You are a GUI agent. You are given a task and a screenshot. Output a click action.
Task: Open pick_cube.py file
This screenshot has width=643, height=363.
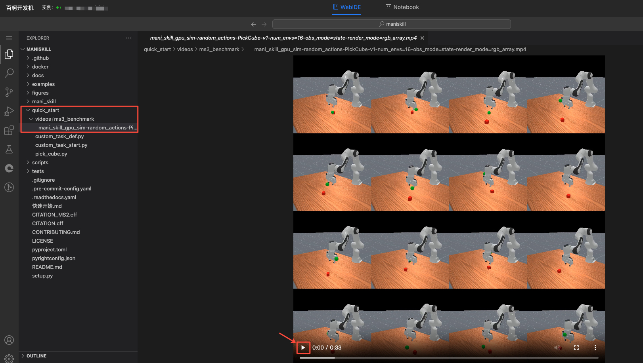(x=51, y=154)
